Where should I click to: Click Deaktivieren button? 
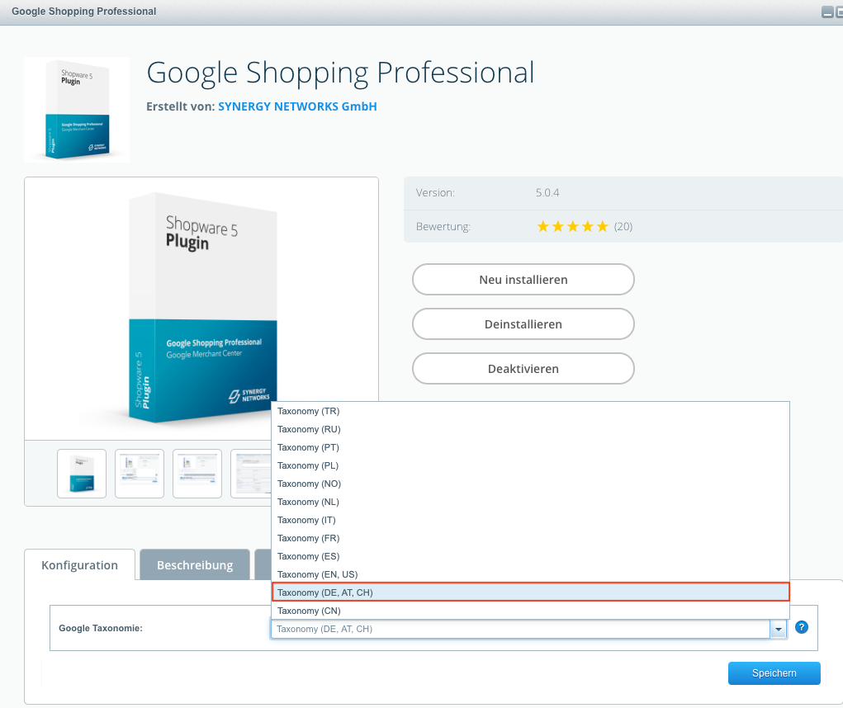[x=523, y=369]
